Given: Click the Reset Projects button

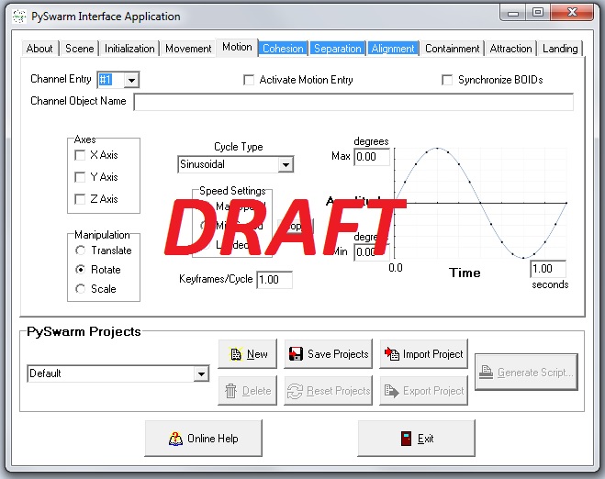Looking at the screenshot, I should [329, 391].
